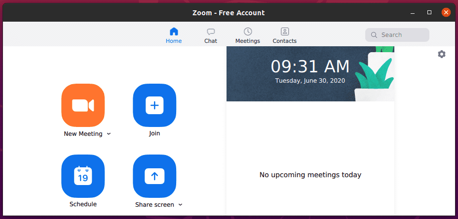
Task: Open Settings via the gear icon
Action: [x=442, y=54]
